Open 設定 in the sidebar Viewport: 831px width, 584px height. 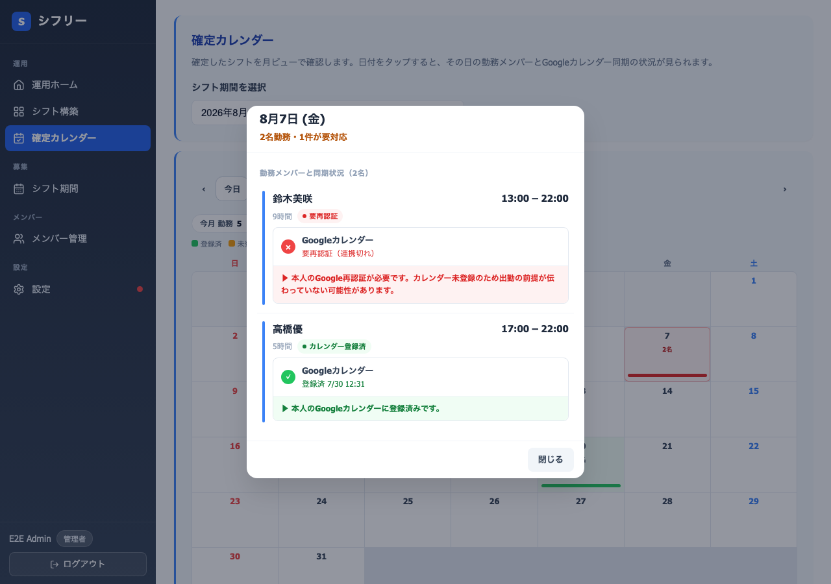pyautogui.click(x=78, y=289)
